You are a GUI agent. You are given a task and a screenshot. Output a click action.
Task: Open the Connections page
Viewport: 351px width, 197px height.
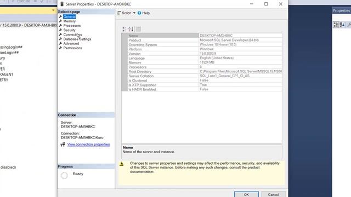pyautogui.click(x=72, y=34)
